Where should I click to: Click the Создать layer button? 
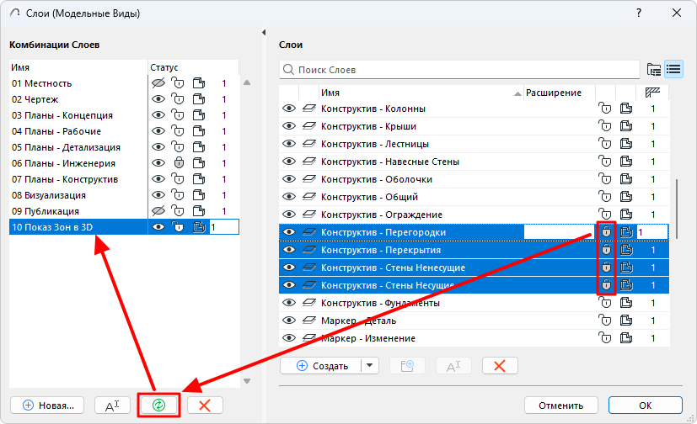pyautogui.click(x=321, y=366)
